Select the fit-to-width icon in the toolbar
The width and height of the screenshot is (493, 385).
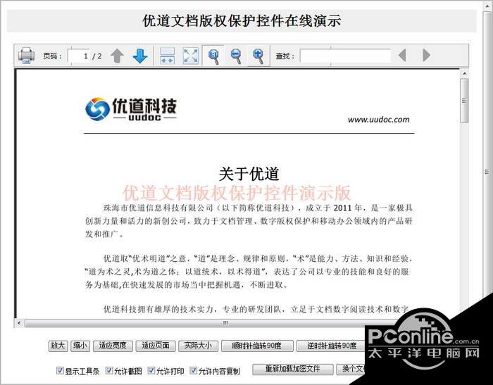coord(167,56)
